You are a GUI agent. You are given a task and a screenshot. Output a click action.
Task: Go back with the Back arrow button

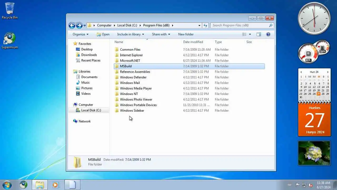coord(72,25)
